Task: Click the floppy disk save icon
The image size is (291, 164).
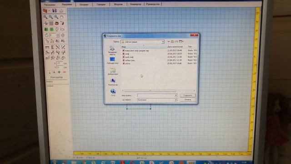Action: (55, 10)
